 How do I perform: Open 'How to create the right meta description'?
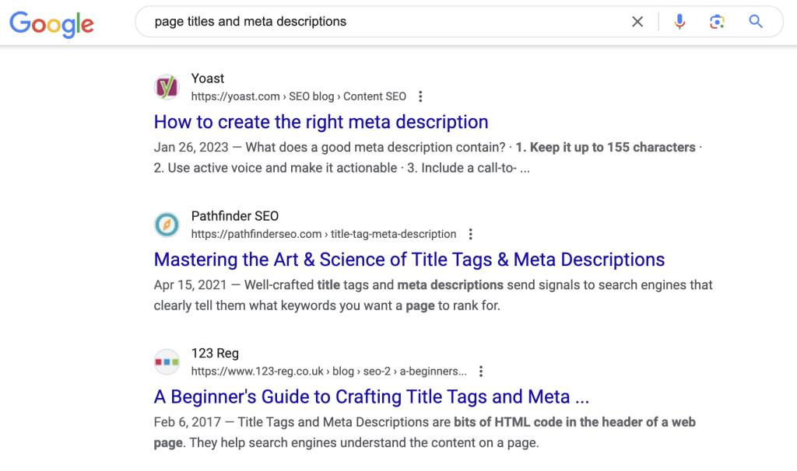321,122
